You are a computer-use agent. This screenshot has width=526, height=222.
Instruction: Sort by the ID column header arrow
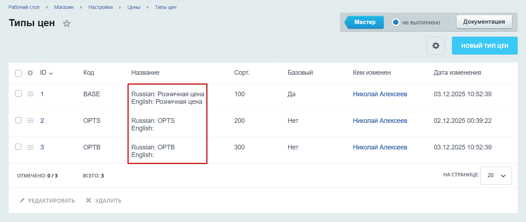(x=51, y=73)
